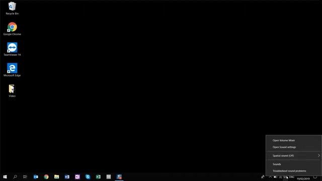322x181 pixels.
Task: Launch Skype from the taskbar
Action: click(88, 176)
